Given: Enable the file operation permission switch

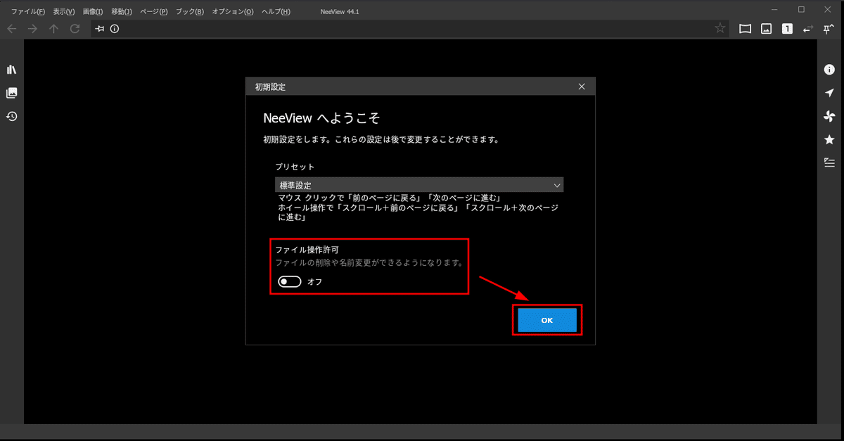Looking at the screenshot, I should click(289, 281).
